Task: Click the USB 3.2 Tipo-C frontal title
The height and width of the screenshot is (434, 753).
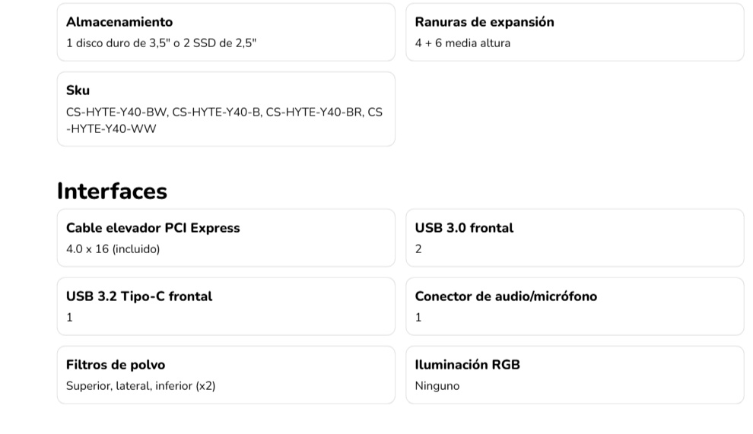Action: point(139,296)
